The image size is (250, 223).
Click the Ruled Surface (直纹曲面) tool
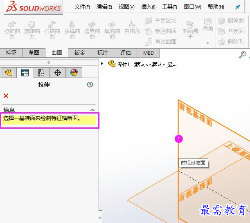(x=161, y=42)
